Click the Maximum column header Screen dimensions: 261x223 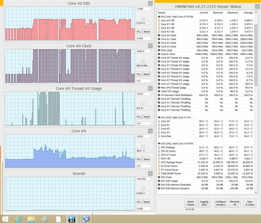click(x=232, y=13)
